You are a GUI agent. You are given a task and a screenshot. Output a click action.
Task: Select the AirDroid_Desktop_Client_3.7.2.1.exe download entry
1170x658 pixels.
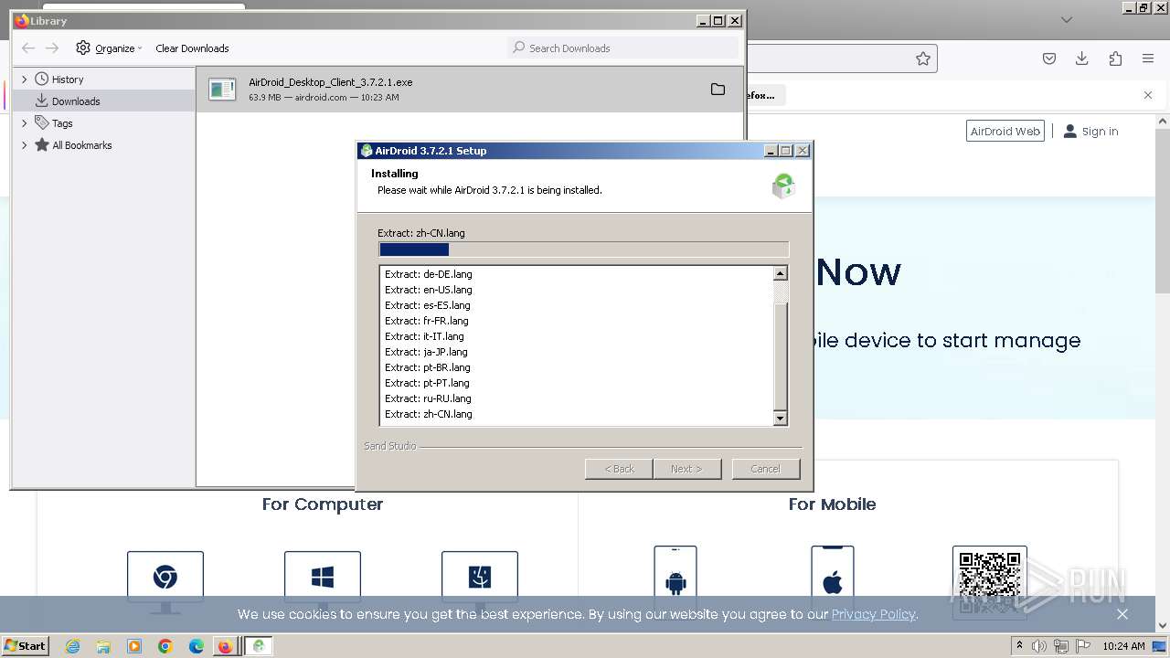tap(471, 90)
